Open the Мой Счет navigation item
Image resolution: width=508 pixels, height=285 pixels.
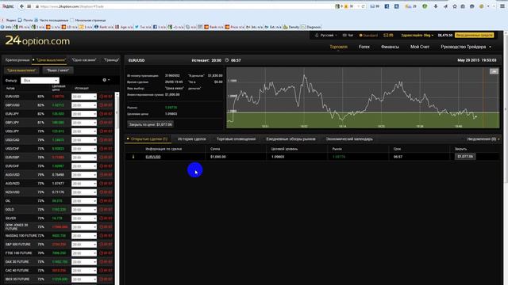coord(420,47)
